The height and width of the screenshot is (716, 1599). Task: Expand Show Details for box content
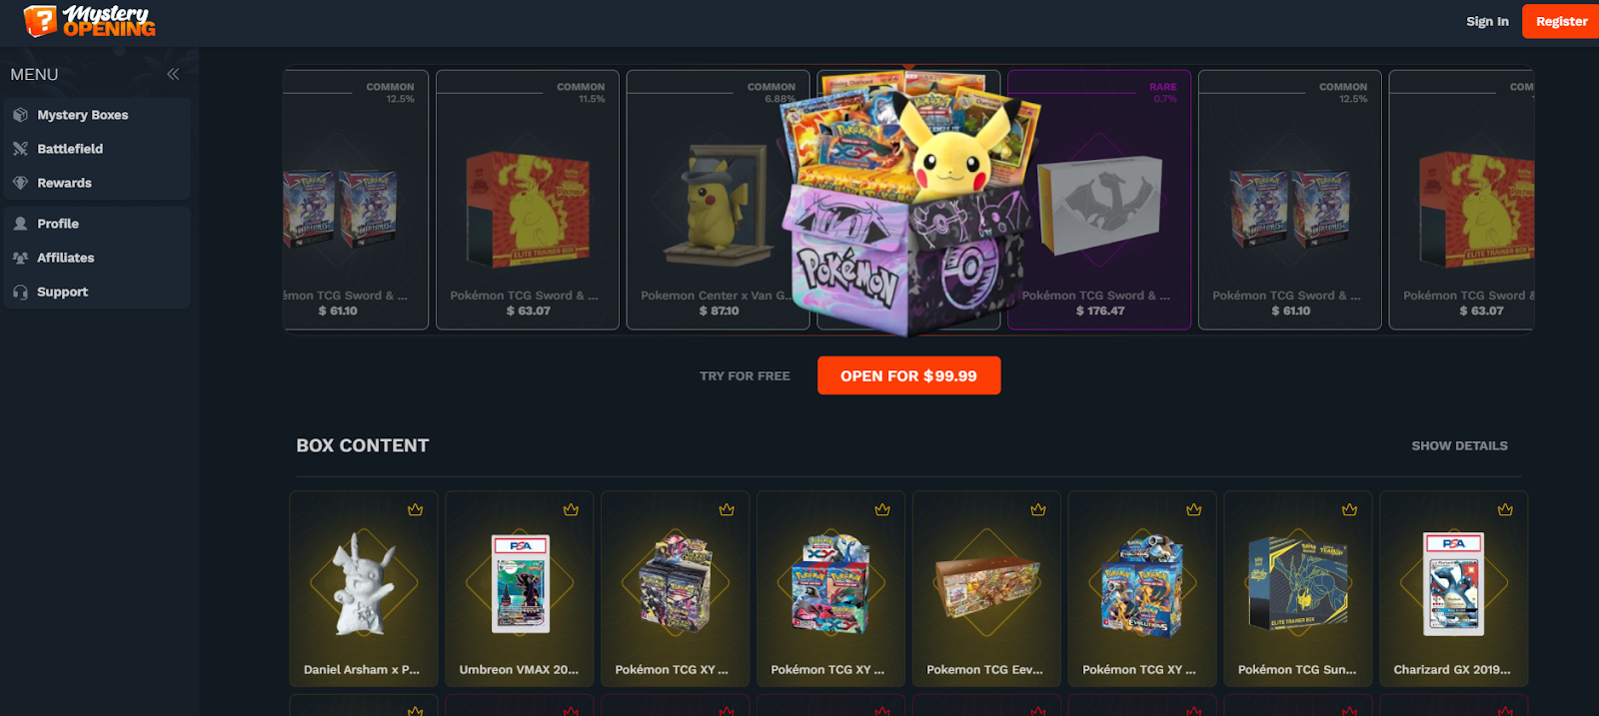click(x=1459, y=445)
